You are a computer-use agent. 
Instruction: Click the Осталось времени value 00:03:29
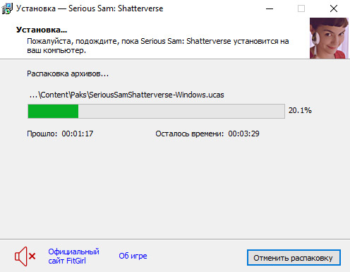click(x=243, y=134)
